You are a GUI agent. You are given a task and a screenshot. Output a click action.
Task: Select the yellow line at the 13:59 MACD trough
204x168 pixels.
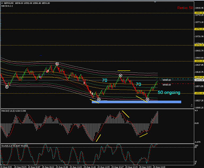pyautogui.click(x=143, y=135)
